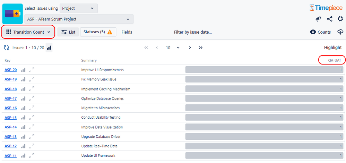Go to the next page
This screenshot has height=163, width=346.
click(190, 48)
